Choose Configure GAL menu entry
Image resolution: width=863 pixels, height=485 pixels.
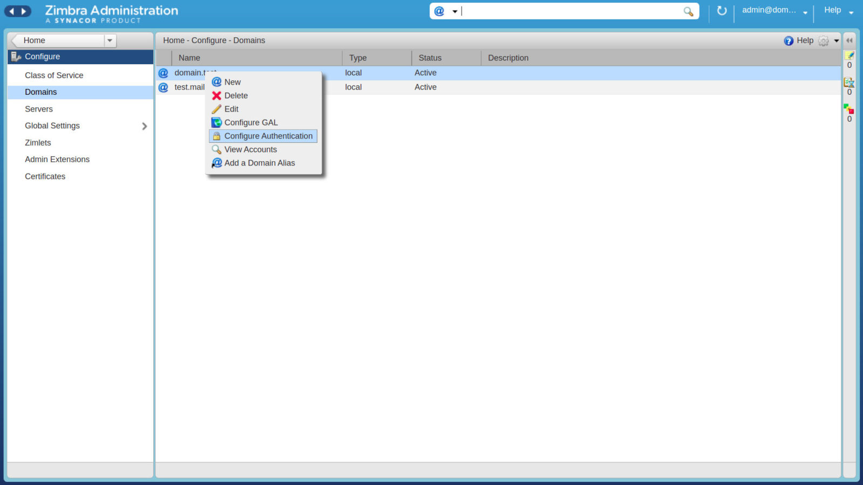(x=251, y=123)
